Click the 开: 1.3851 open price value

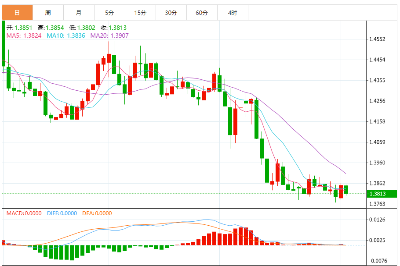pyautogui.click(x=19, y=28)
